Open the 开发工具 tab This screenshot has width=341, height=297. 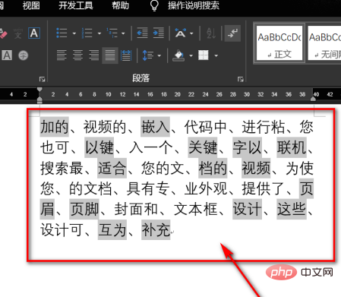(x=76, y=5)
